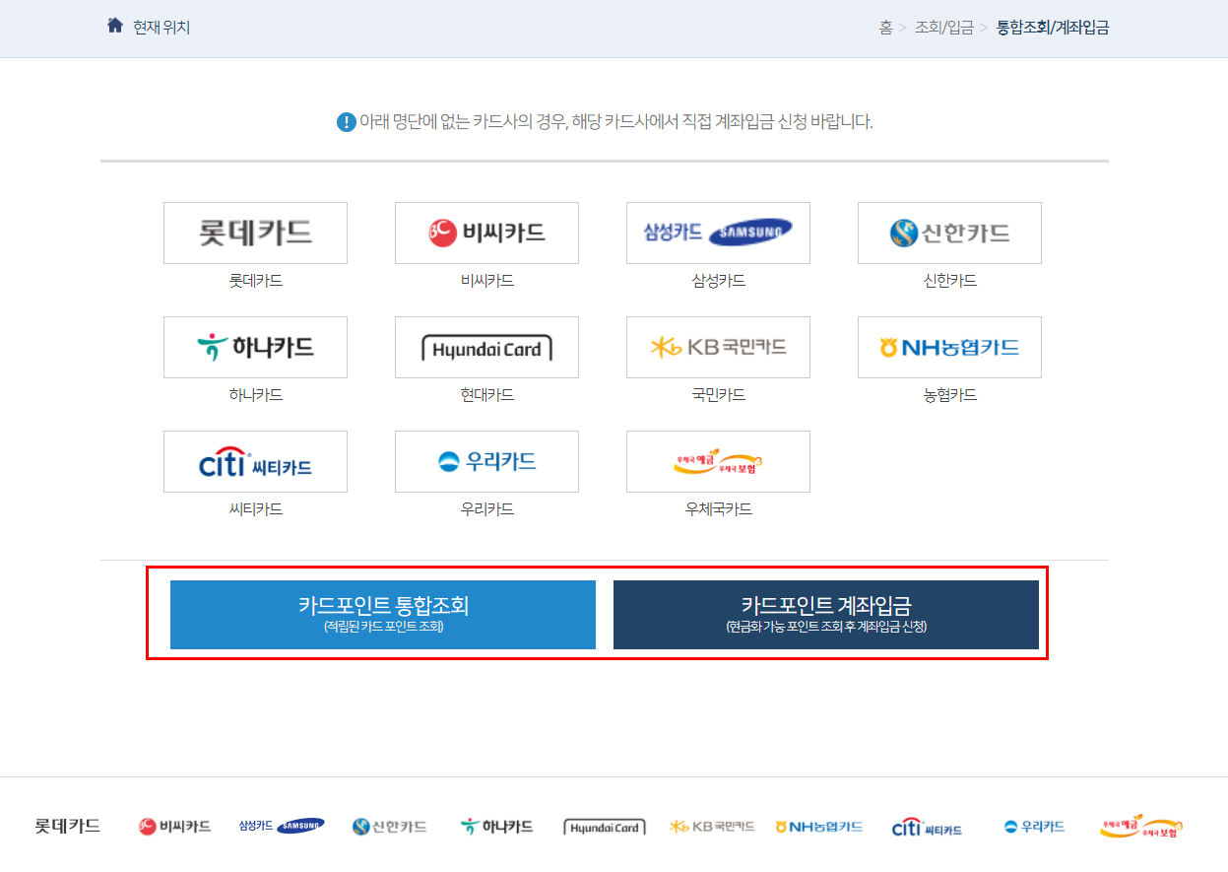Viewport: 1228px width, 872px height.
Task: Click the 롯데카드 caption text
Action: (x=255, y=281)
